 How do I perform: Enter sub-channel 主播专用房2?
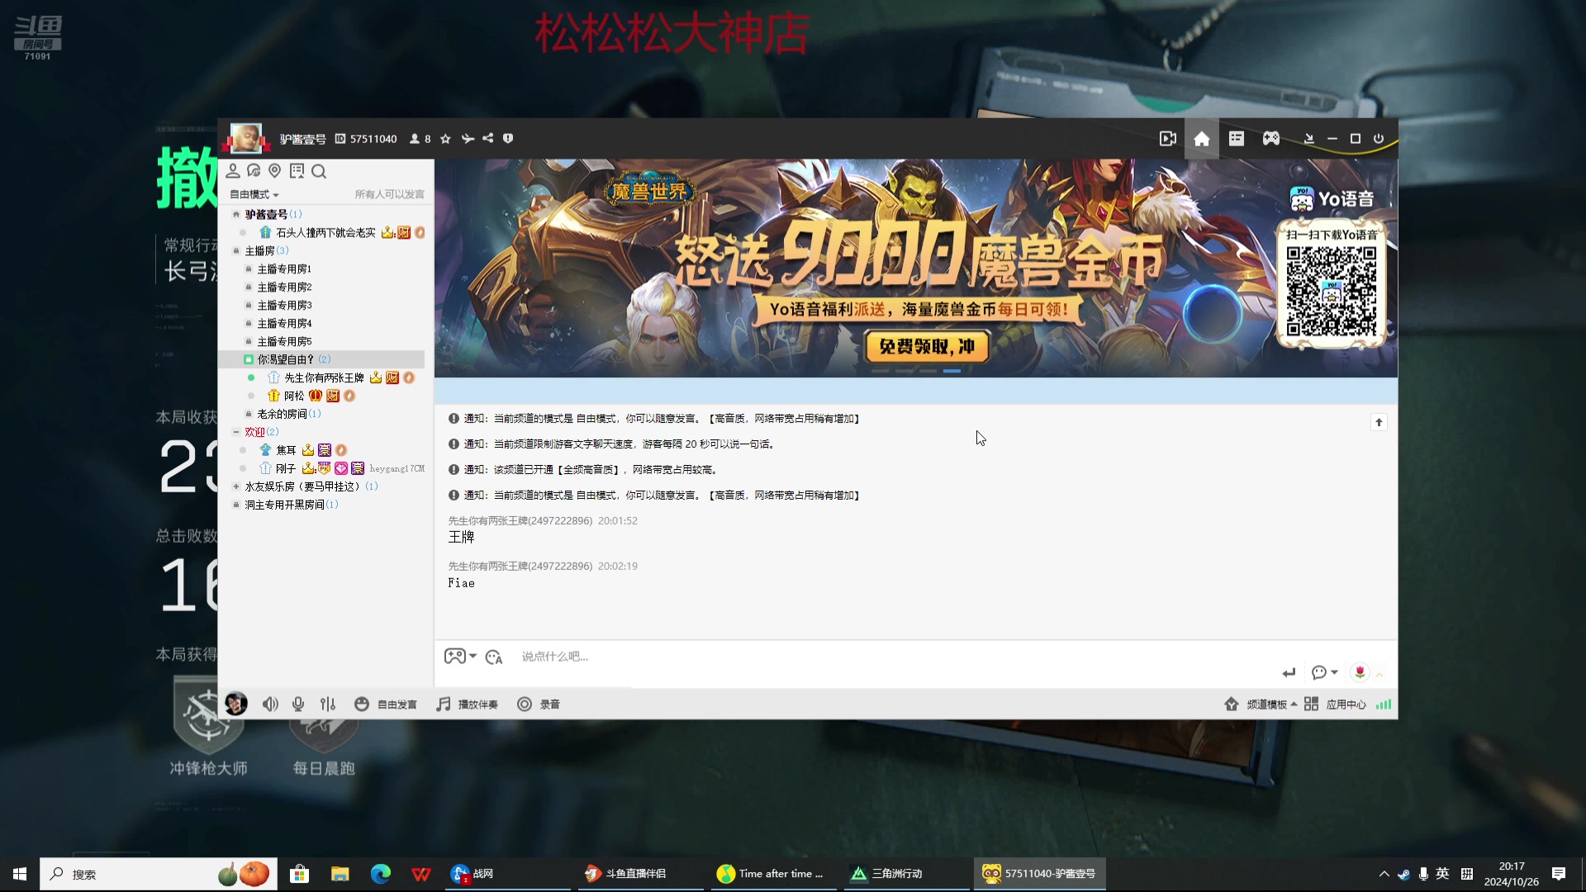pos(284,287)
